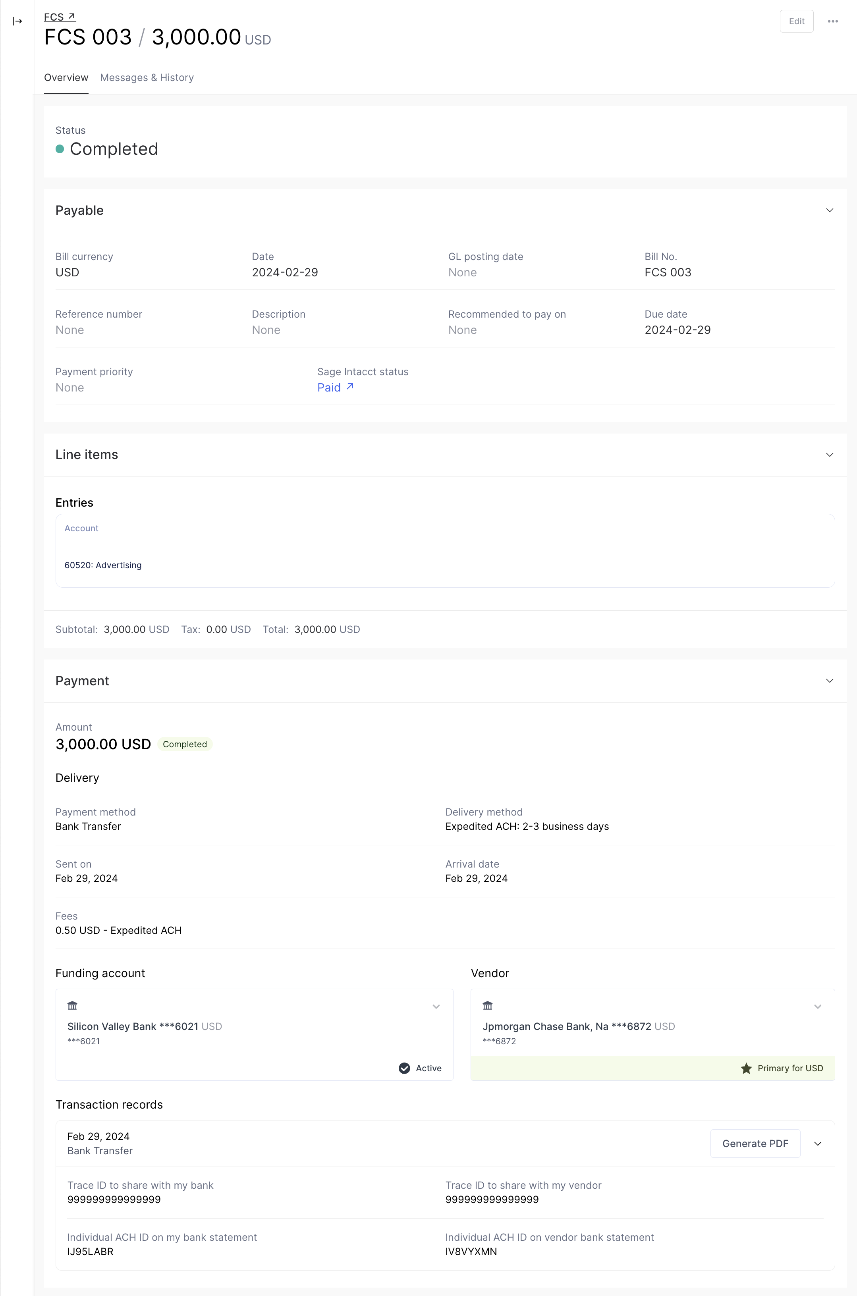Click Expedited ACH: 2-3 business days text

pyautogui.click(x=527, y=826)
